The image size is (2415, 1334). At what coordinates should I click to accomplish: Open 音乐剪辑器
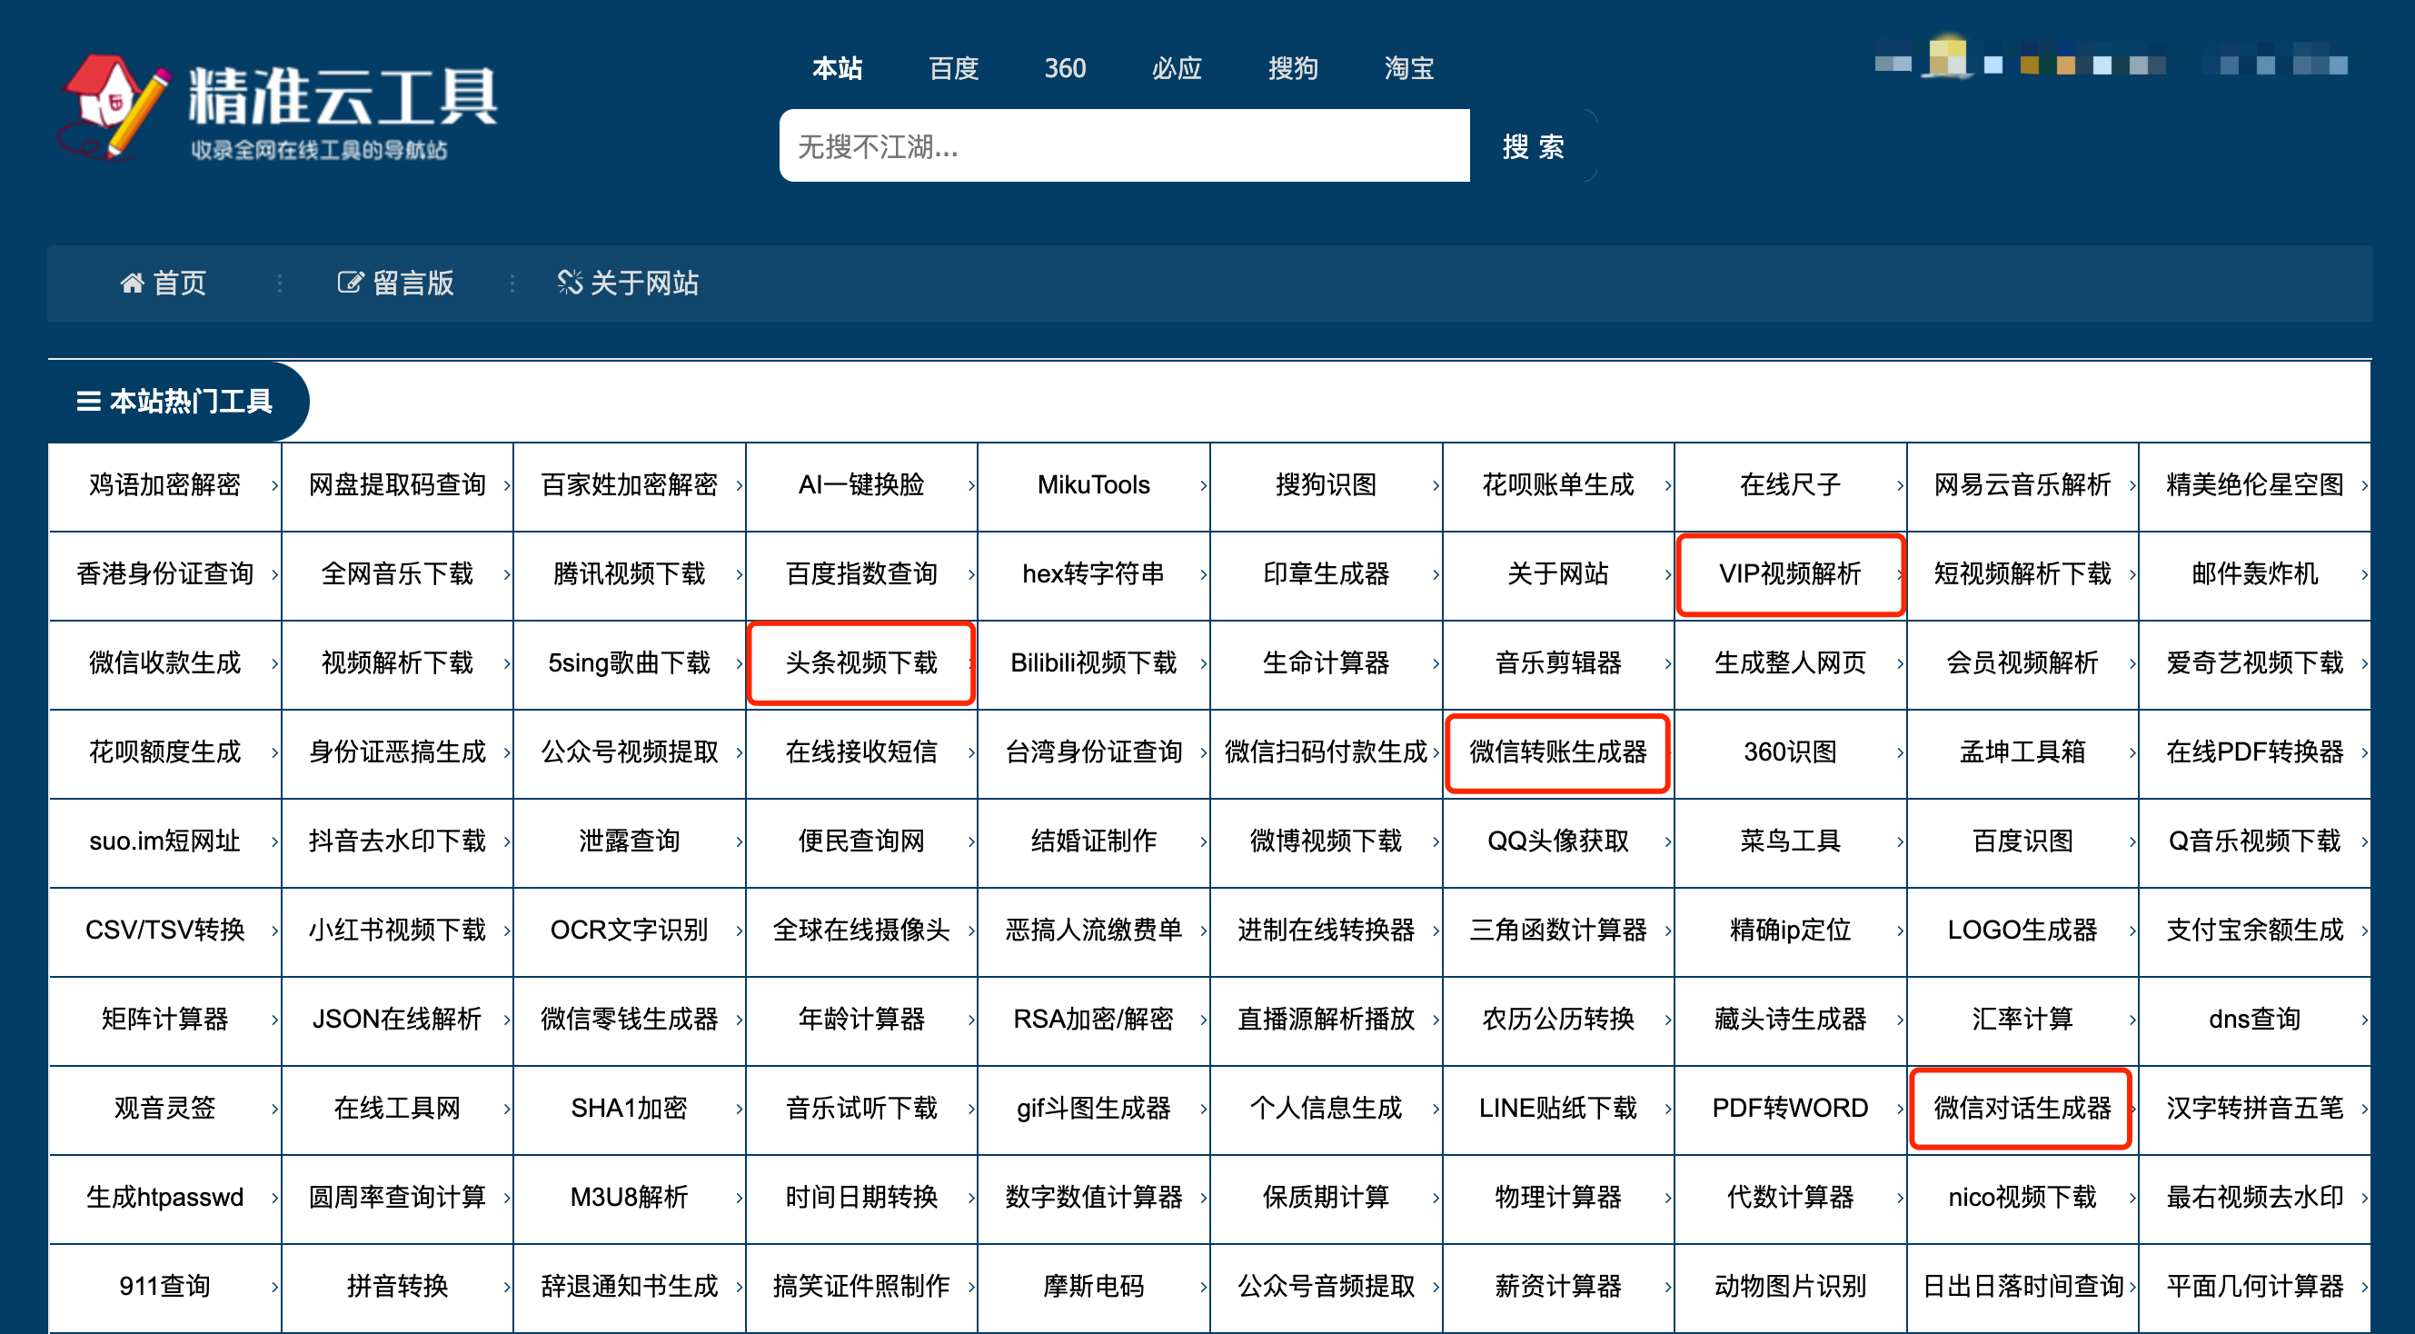tap(1557, 662)
